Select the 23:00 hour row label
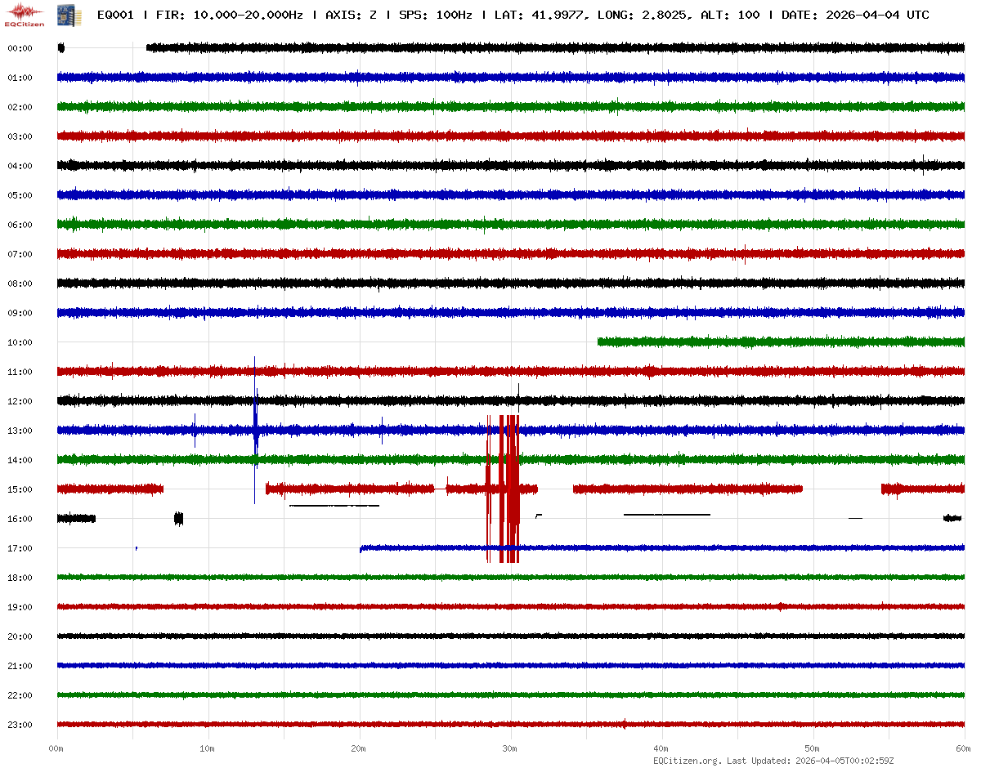Screen dimensions: 981x768 pos(20,725)
